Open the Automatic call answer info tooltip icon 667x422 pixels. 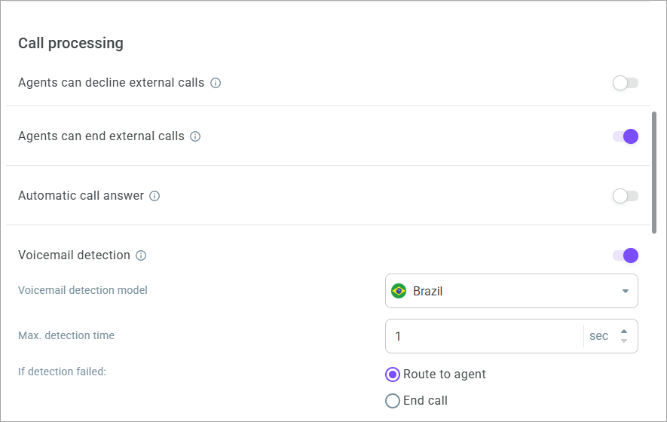[155, 196]
